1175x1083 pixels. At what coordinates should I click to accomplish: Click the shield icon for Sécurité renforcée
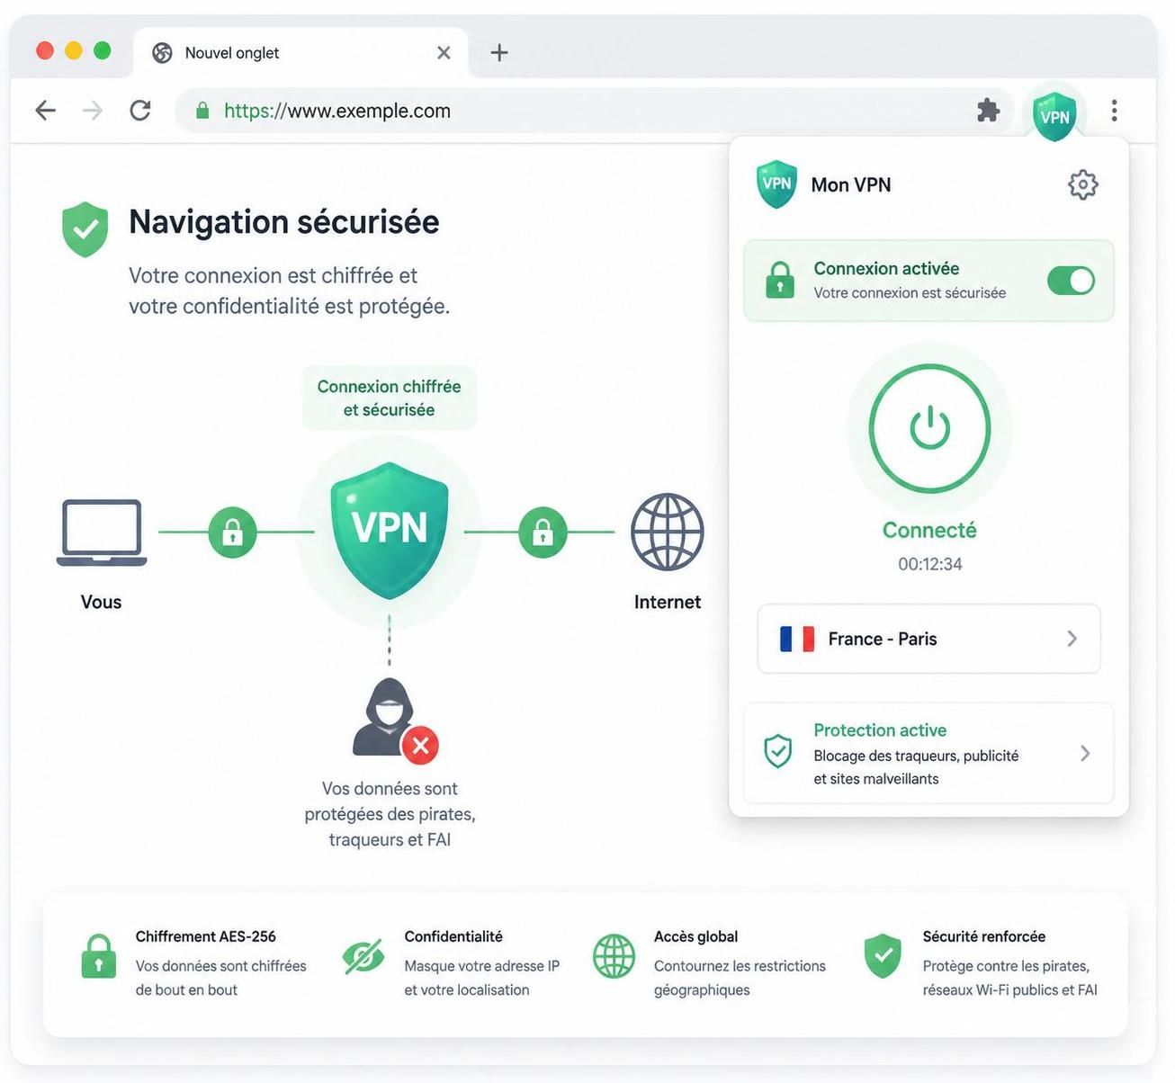pyautogui.click(x=883, y=956)
